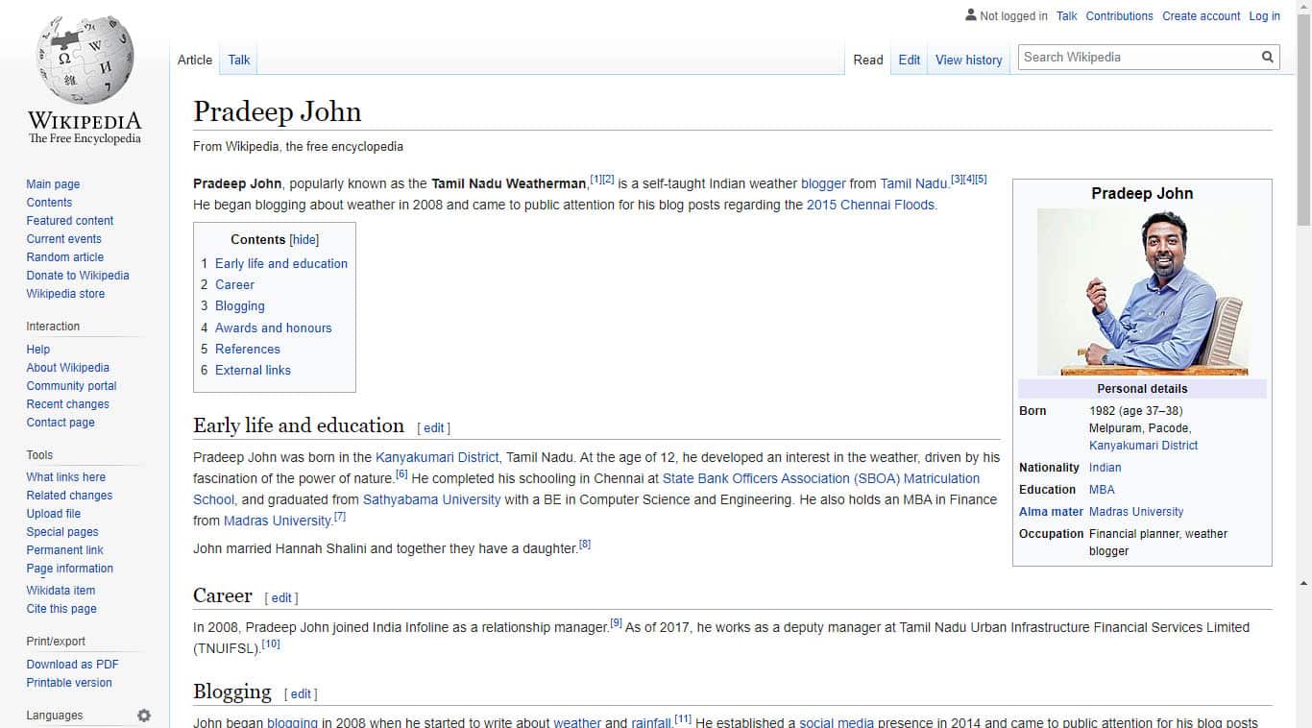Open Community portal link

click(71, 386)
